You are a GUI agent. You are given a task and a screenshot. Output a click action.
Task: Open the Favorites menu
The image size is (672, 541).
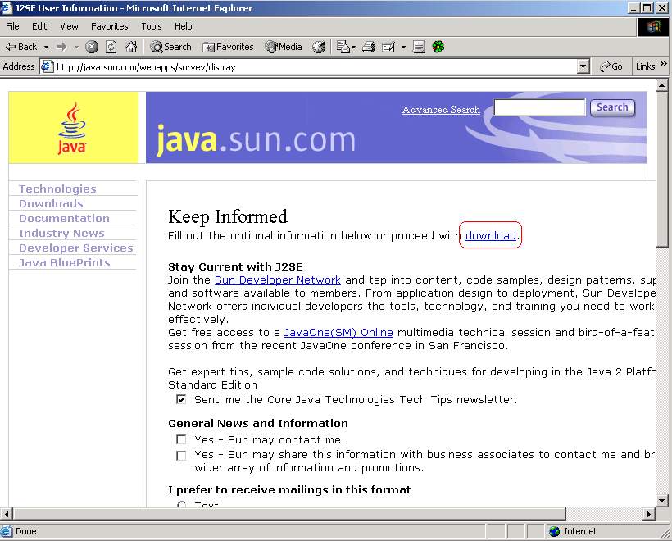tap(109, 26)
